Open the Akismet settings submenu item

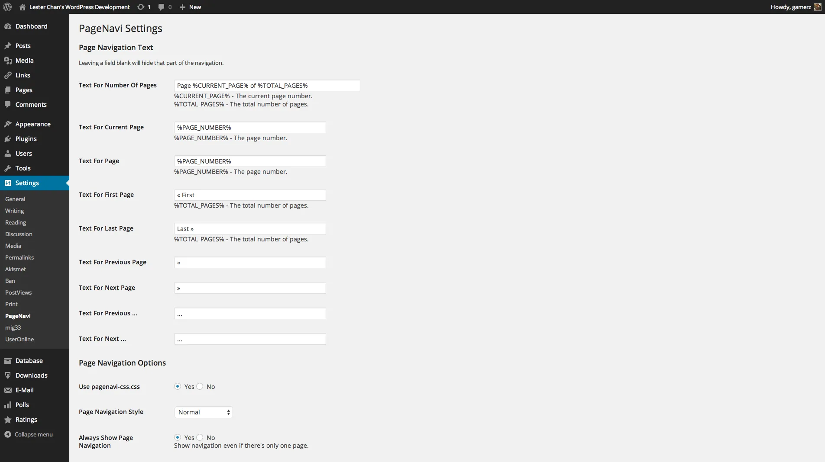coord(16,269)
